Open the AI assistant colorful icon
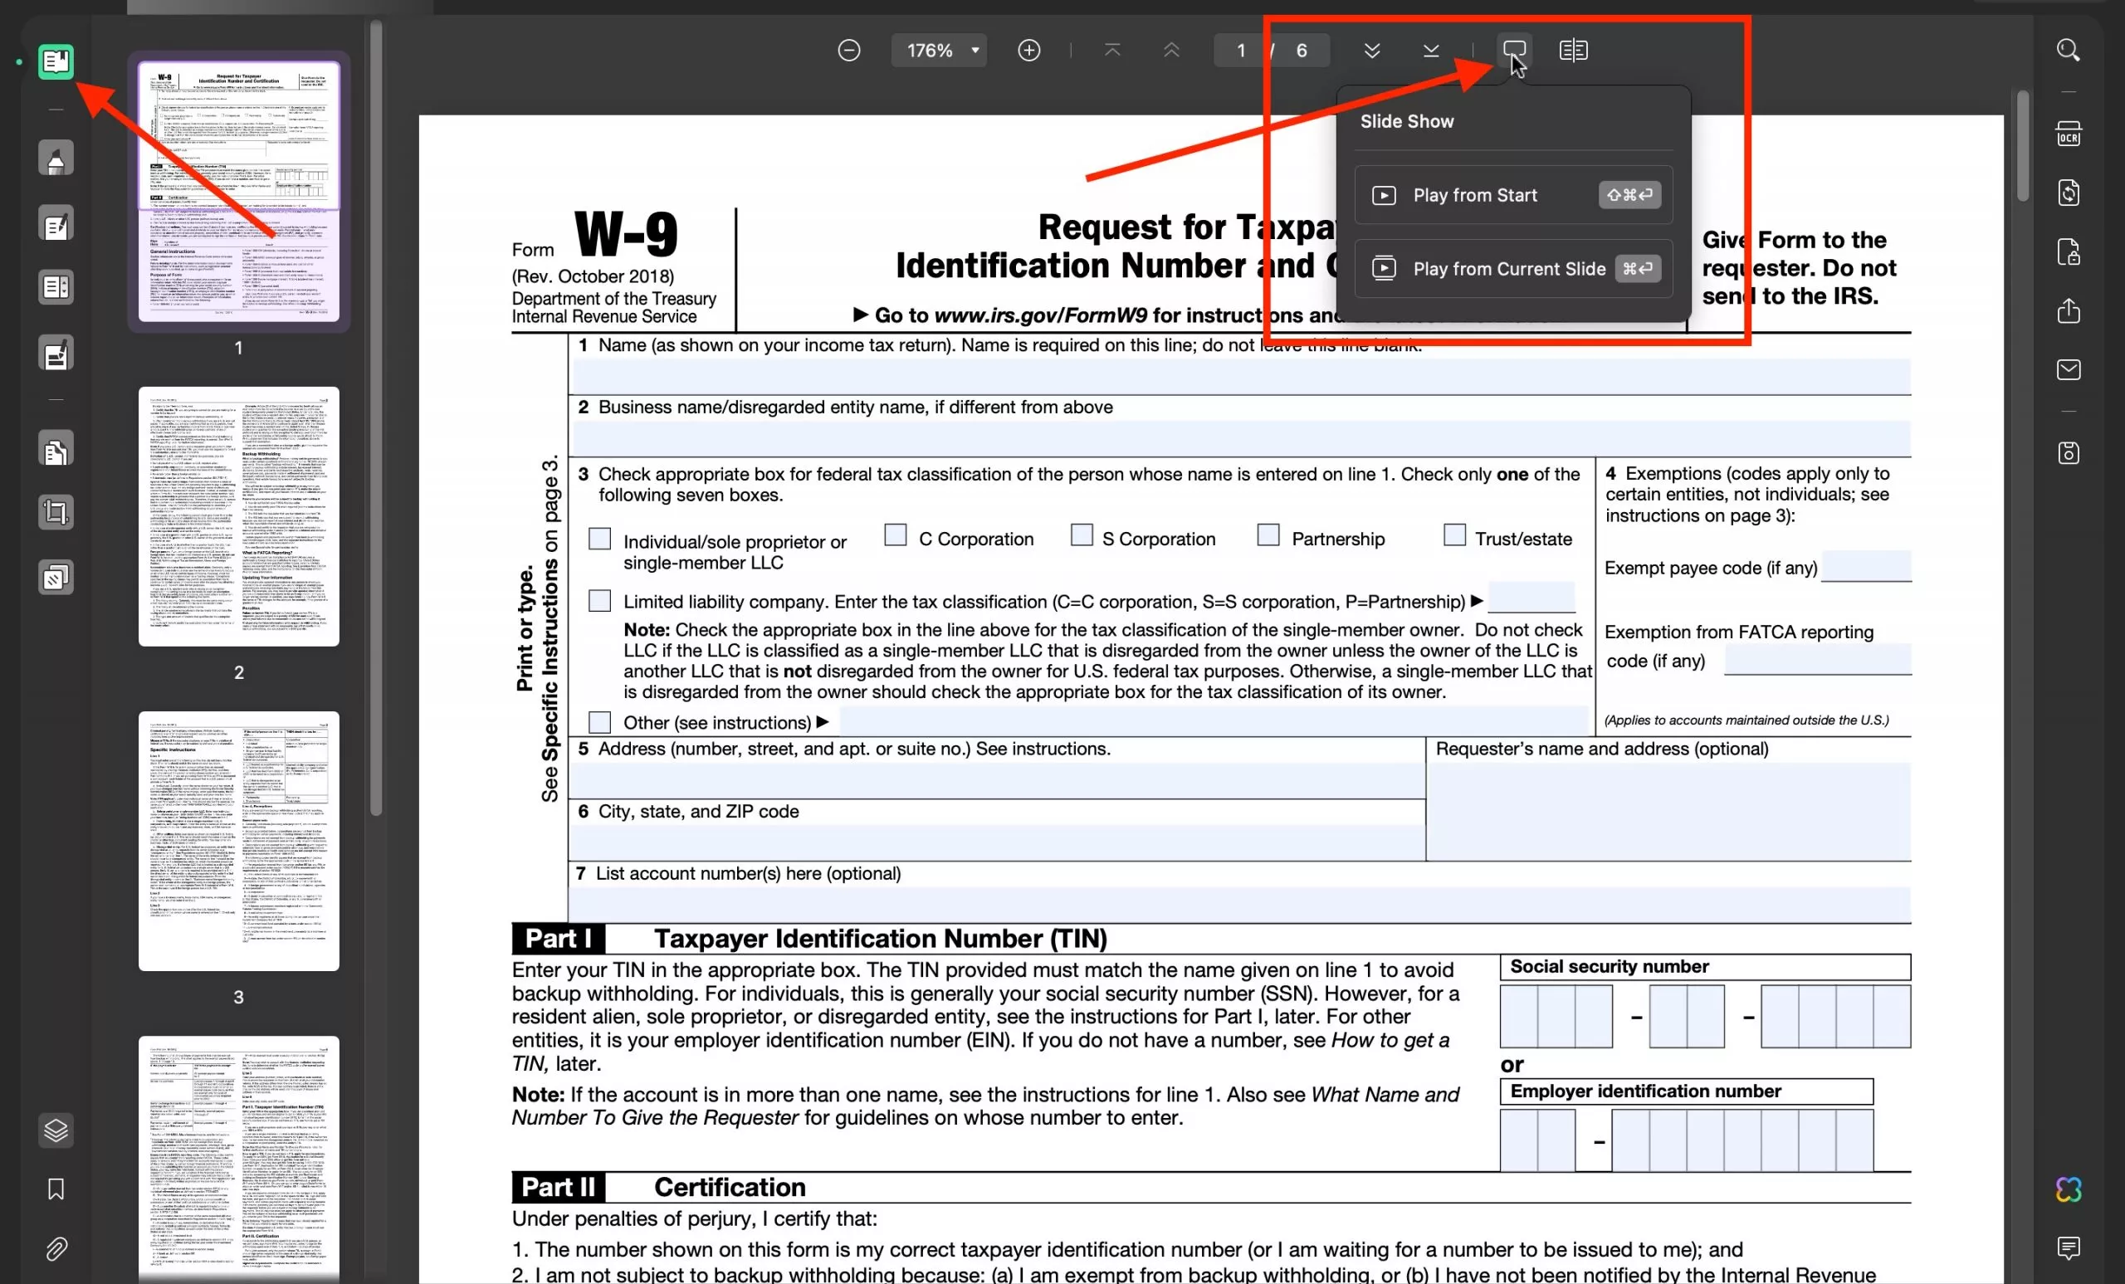This screenshot has height=1284, width=2125. [x=2068, y=1189]
